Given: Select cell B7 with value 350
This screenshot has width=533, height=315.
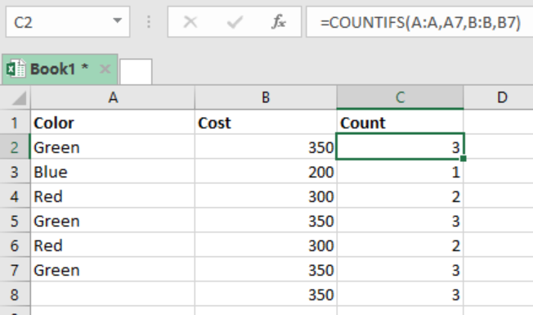Looking at the screenshot, I should click(x=266, y=269).
